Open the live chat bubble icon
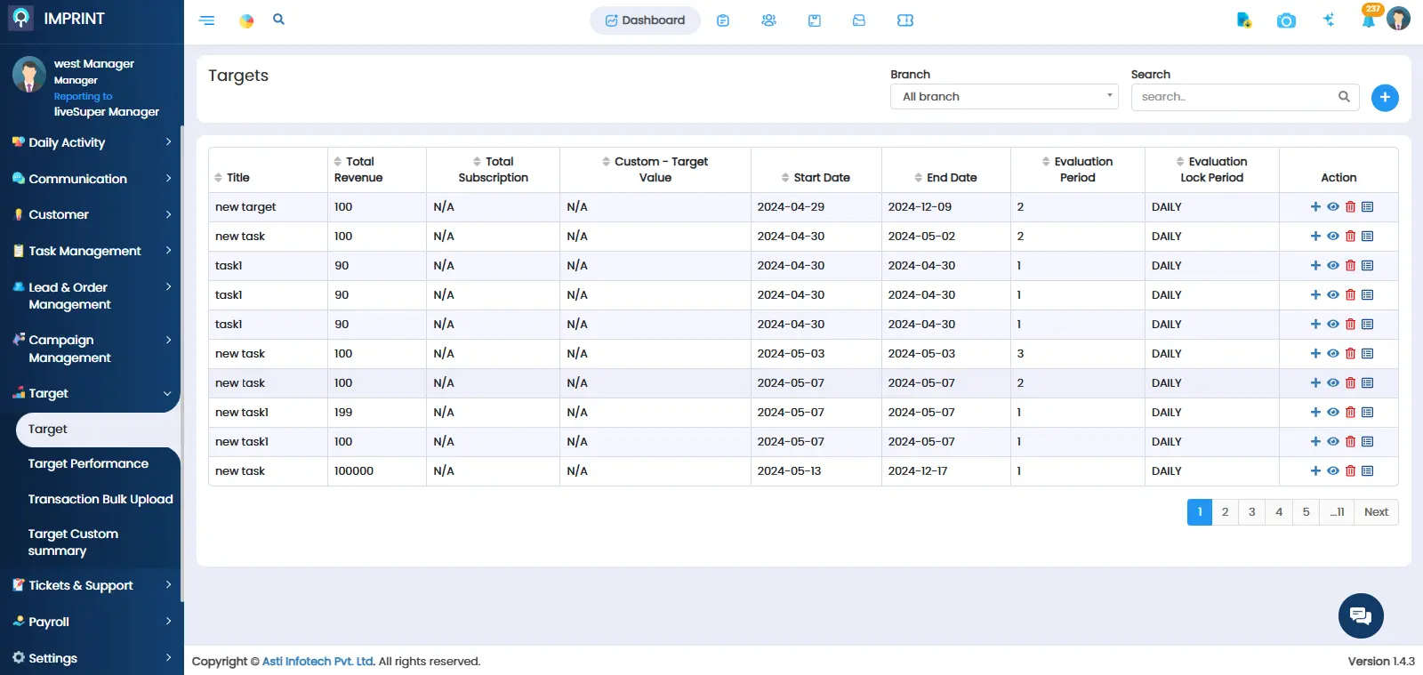The image size is (1423, 675). tap(1361, 615)
